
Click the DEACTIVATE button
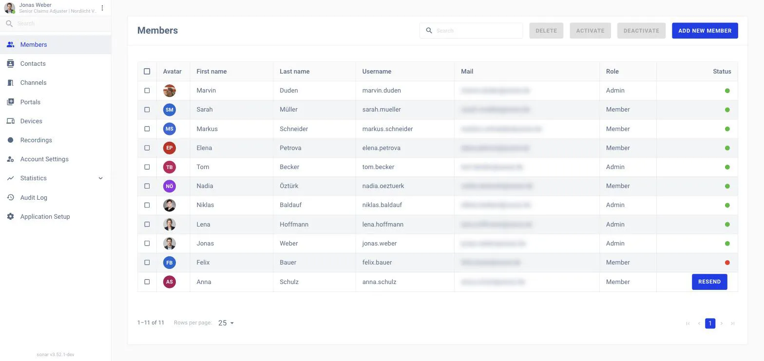(641, 31)
